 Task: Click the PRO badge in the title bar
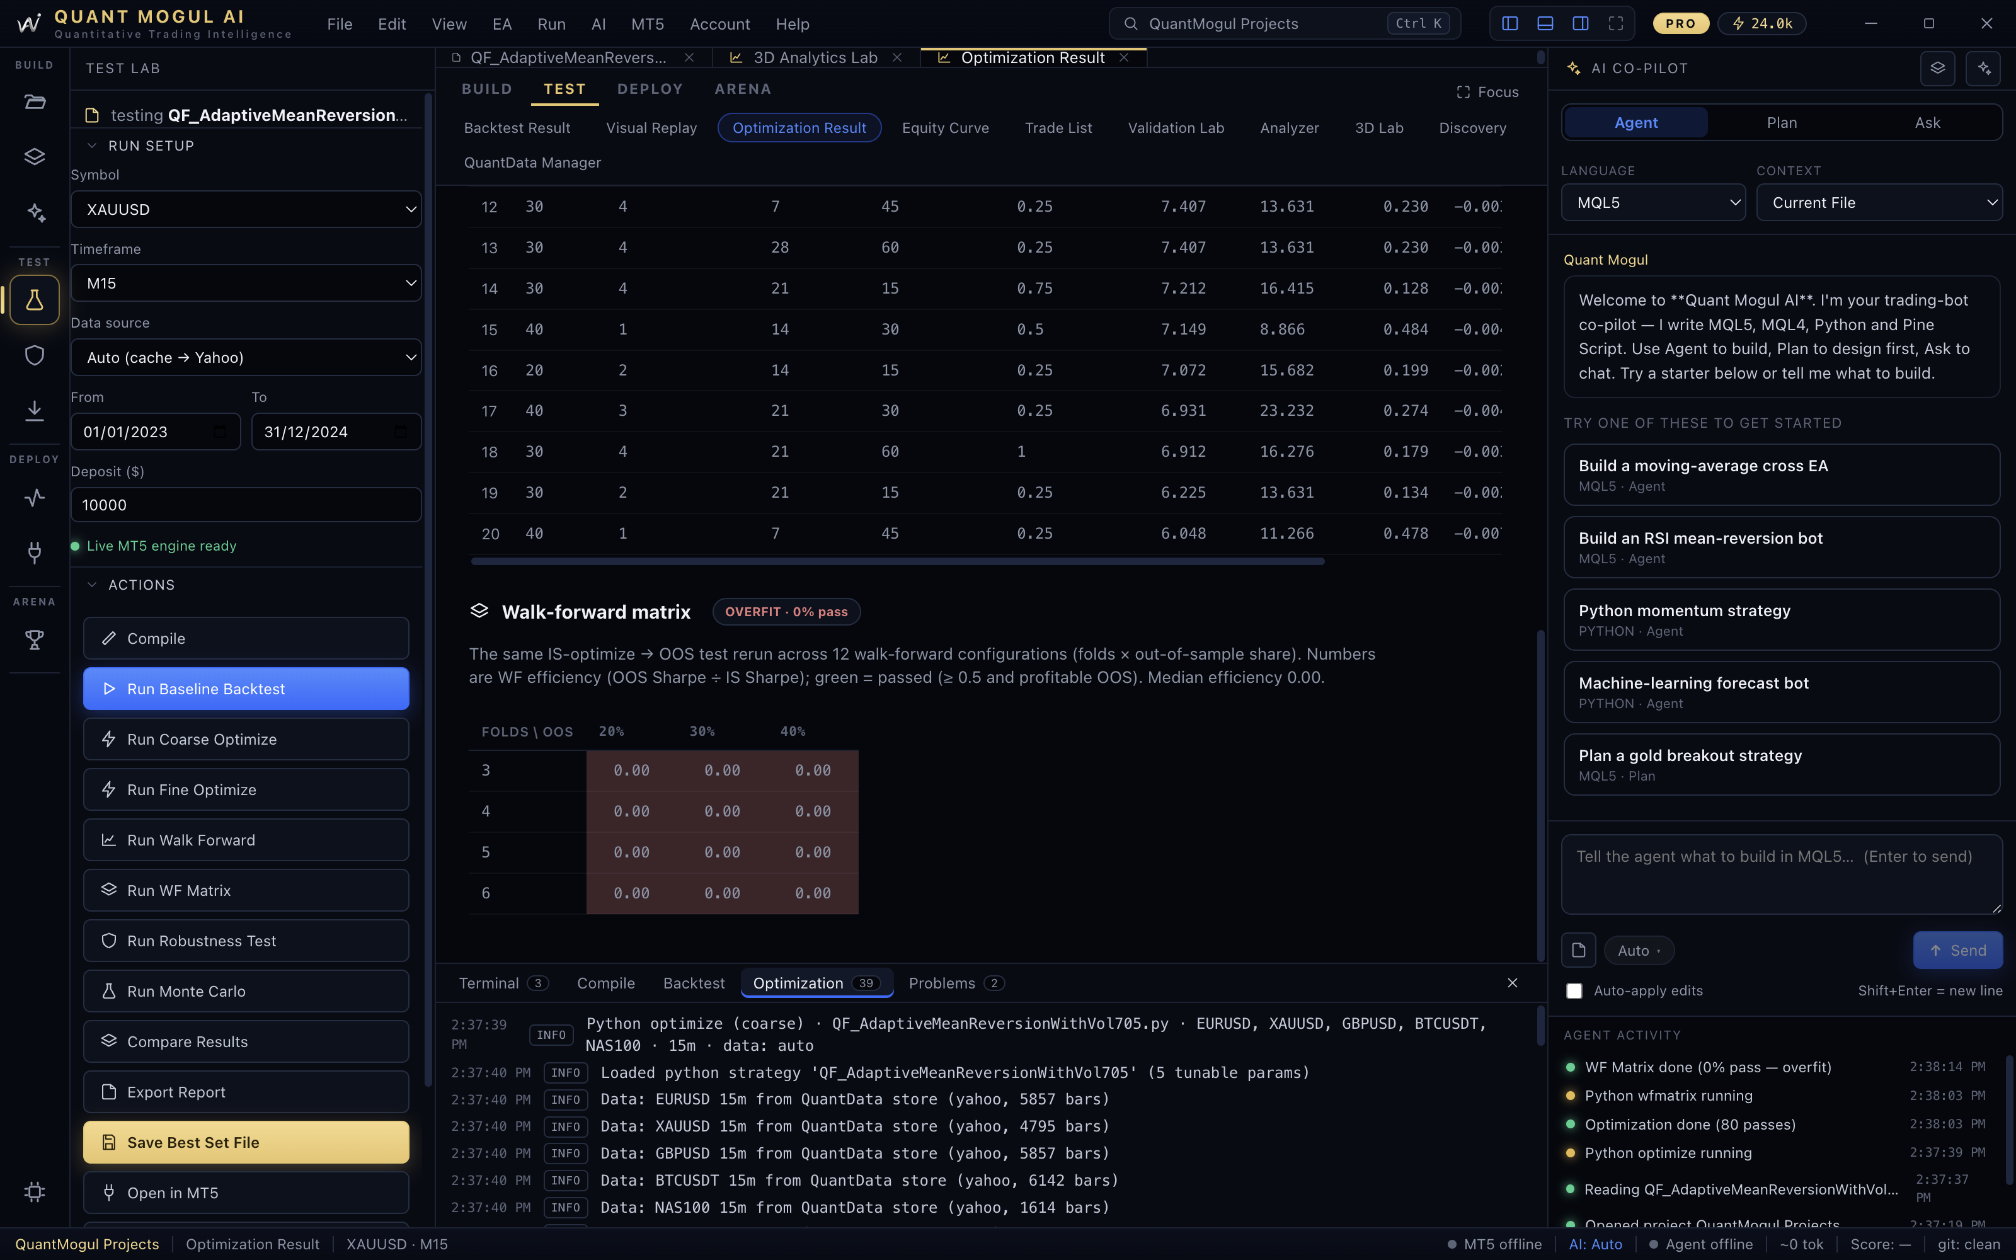[x=1681, y=23]
